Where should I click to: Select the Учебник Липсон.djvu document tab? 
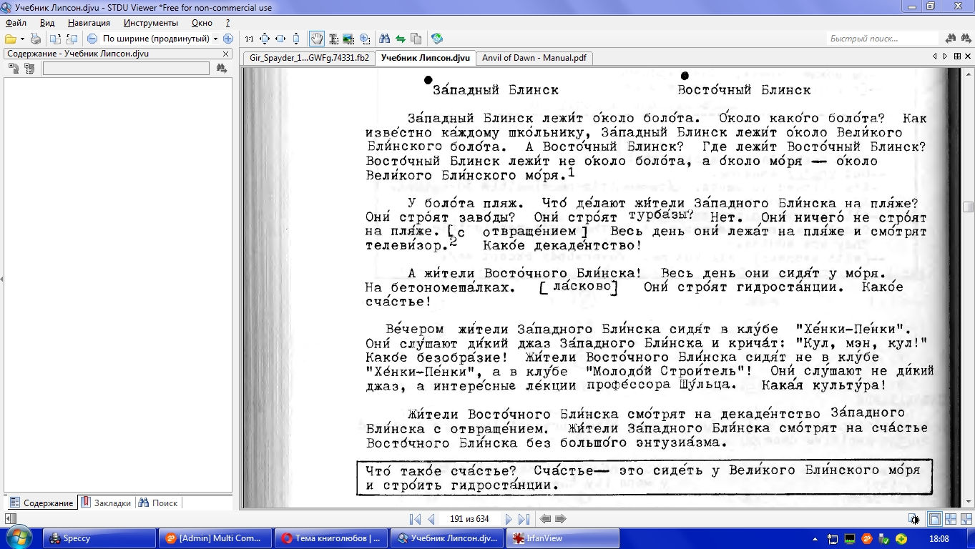click(426, 58)
